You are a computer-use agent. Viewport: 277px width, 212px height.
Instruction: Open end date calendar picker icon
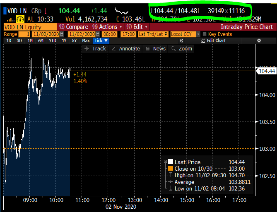tap(98, 34)
